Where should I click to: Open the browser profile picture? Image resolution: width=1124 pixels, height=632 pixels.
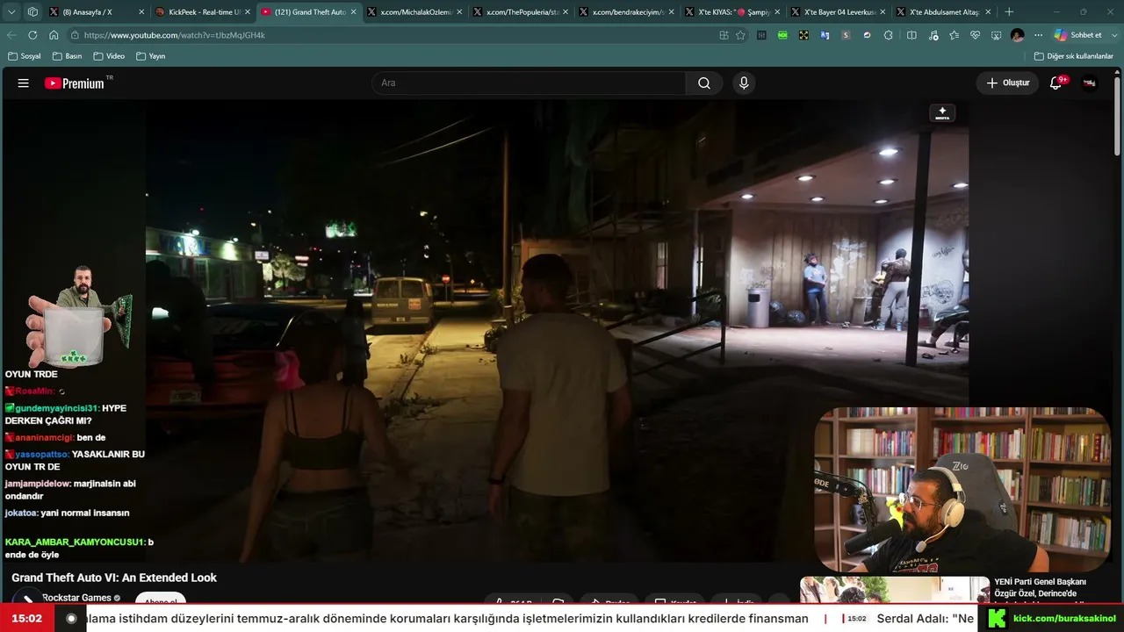1017,35
